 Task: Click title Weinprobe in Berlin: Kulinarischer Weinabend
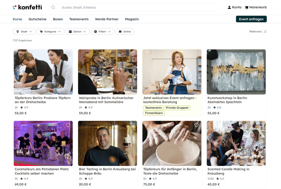coord(106,100)
